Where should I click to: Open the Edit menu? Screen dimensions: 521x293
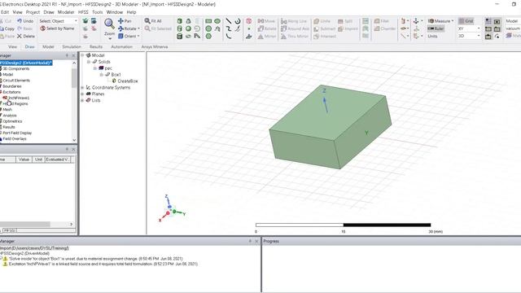click(x=5, y=12)
